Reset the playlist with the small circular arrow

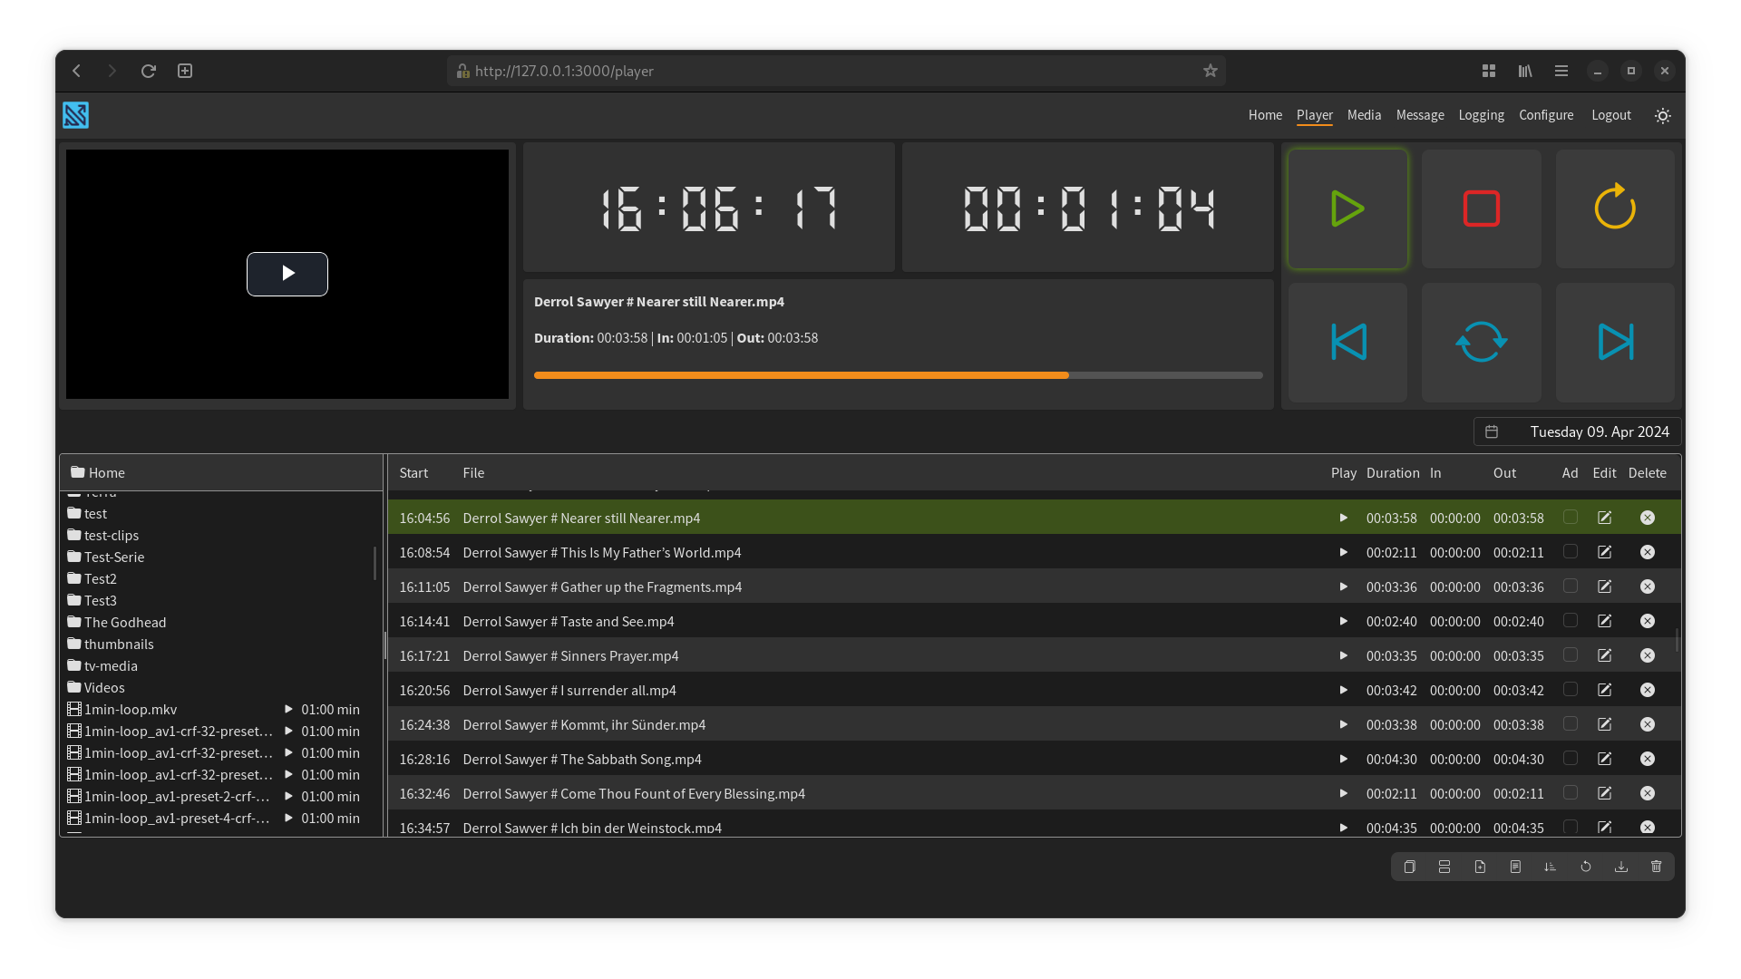pos(1586,867)
